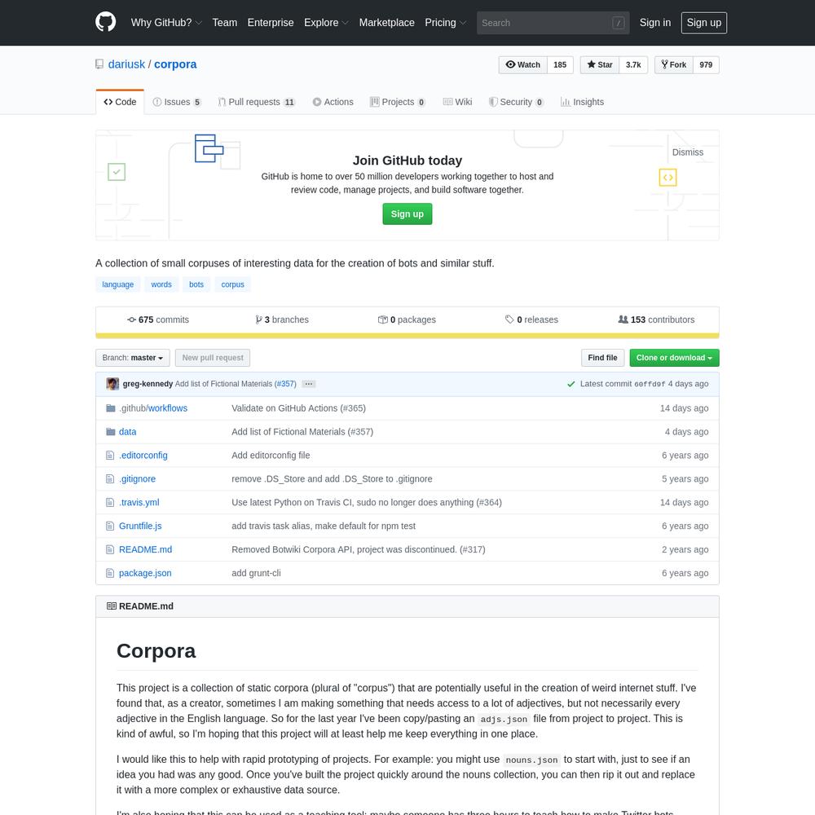Open the Security tab
Viewport: 815px width, 815px height.
(516, 102)
